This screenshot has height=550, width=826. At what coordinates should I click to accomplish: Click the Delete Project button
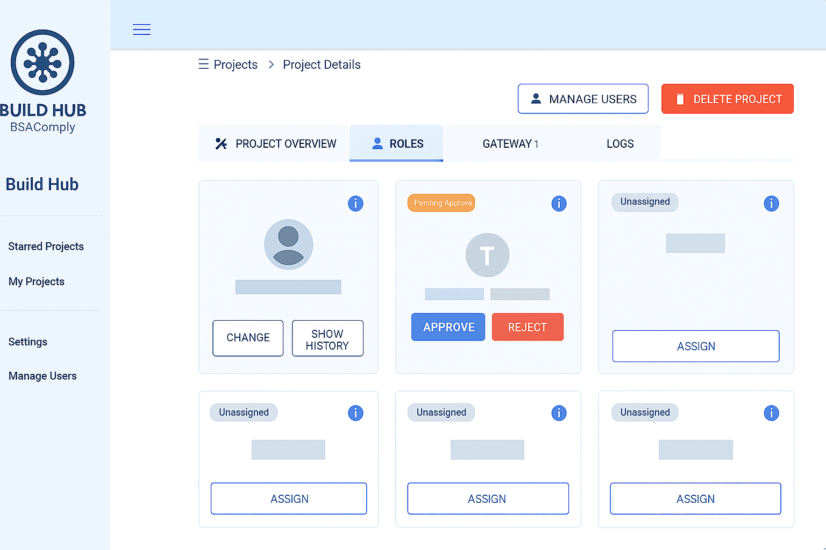pos(727,99)
